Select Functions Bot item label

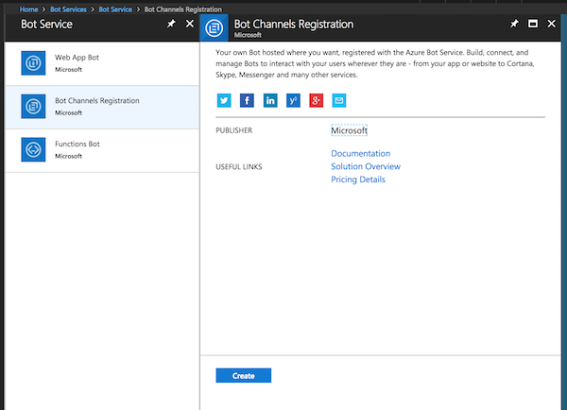click(x=77, y=144)
